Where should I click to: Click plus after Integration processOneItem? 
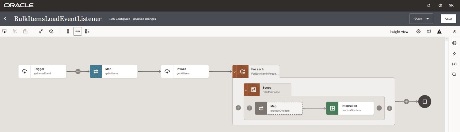(379, 108)
